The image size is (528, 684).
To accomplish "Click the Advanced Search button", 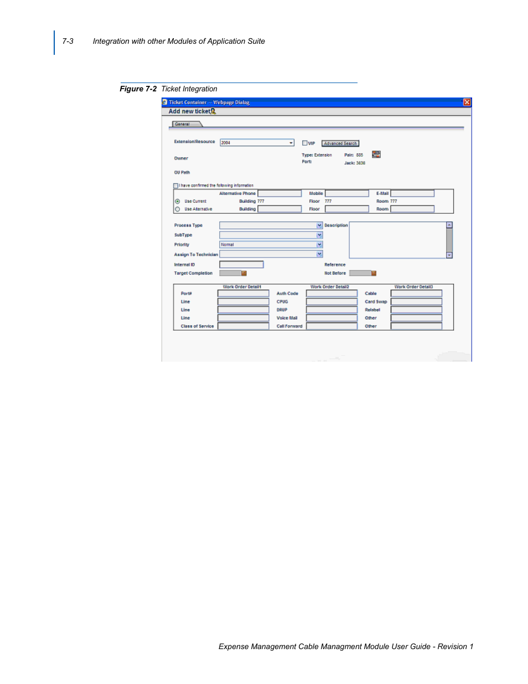I will coord(340,143).
